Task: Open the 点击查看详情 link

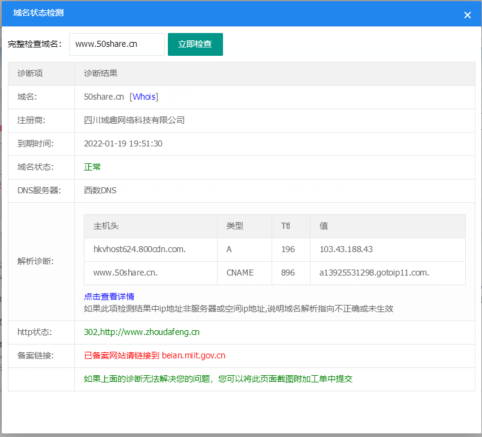Action: [x=109, y=297]
